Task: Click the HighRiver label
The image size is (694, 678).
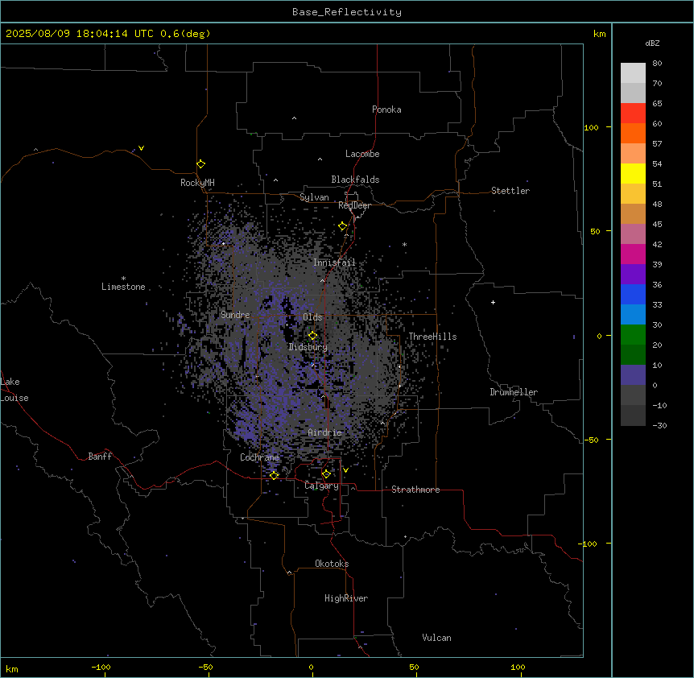Action: (x=346, y=598)
